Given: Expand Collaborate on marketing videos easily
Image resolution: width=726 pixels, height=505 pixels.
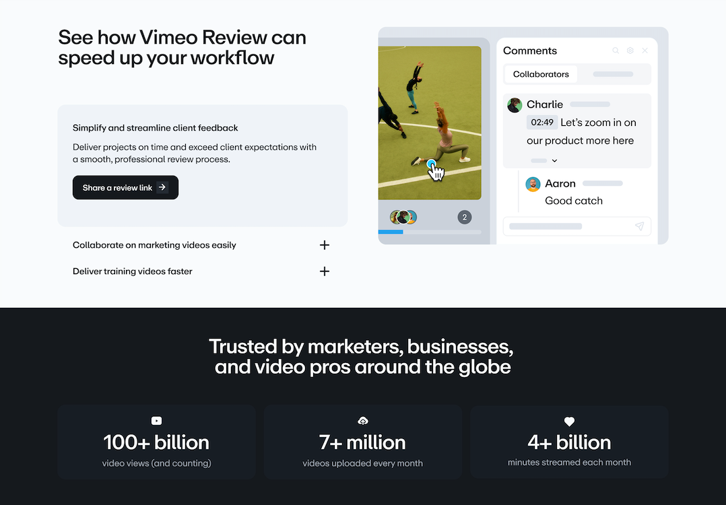Looking at the screenshot, I should pos(201,245).
